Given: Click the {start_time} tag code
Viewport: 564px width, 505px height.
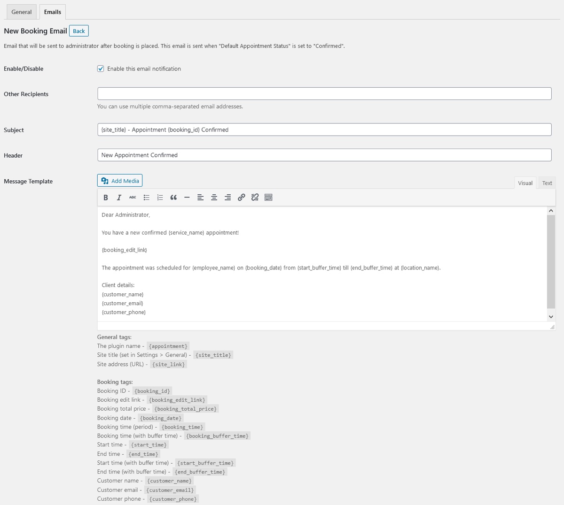Looking at the screenshot, I should coord(149,445).
